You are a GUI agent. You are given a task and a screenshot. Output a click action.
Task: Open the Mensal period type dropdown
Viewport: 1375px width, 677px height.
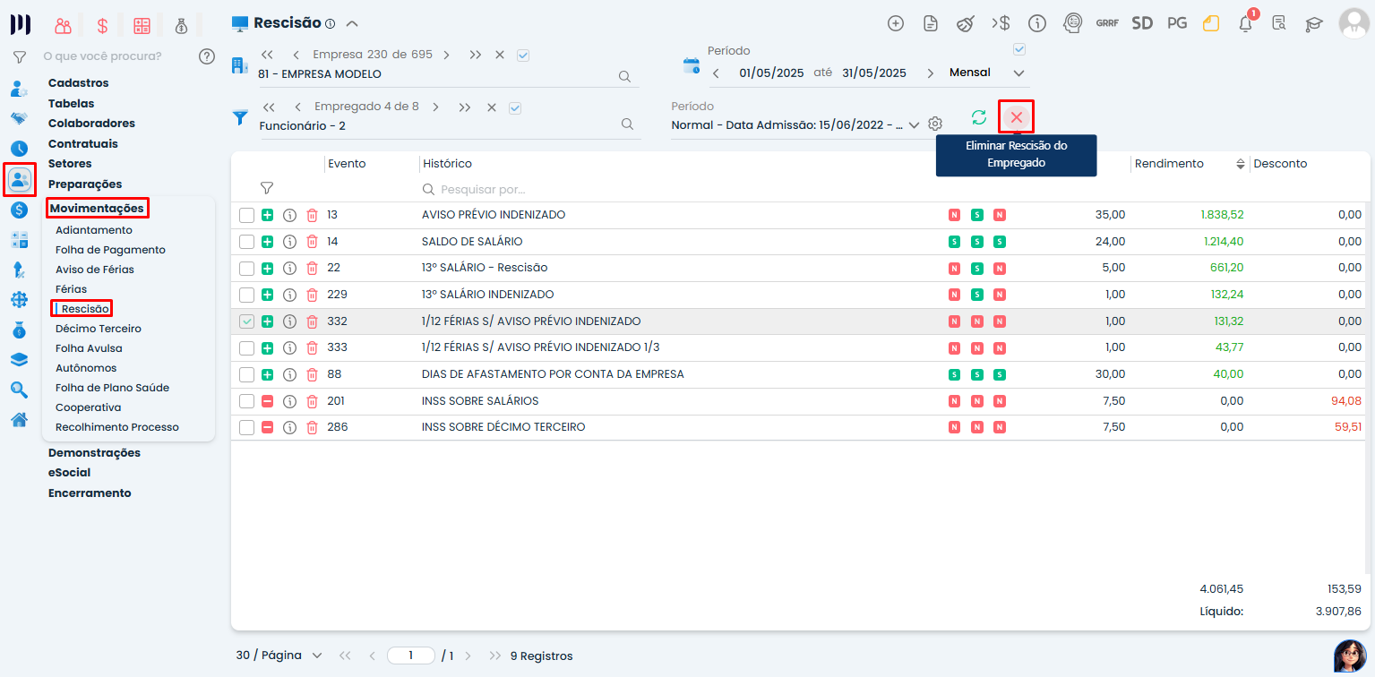click(x=1018, y=73)
